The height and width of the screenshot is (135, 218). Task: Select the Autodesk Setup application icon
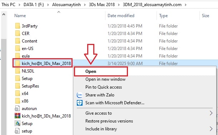[18, 123]
